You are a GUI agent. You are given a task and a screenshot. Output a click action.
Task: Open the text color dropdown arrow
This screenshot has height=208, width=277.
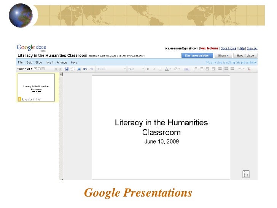pyautogui.click(x=170, y=69)
